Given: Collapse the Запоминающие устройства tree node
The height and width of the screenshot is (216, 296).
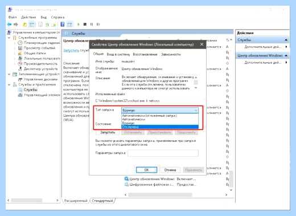Looking at the screenshot, I should (x=9, y=74).
